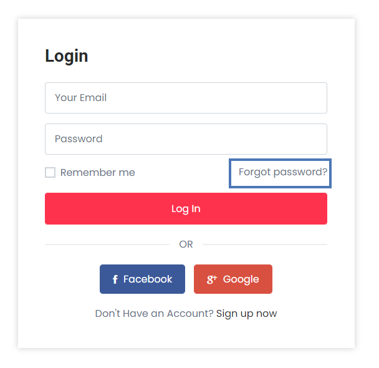This screenshot has width=379, height=368.
Task: Toggle the Remember me checkbox
Action: pos(50,173)
